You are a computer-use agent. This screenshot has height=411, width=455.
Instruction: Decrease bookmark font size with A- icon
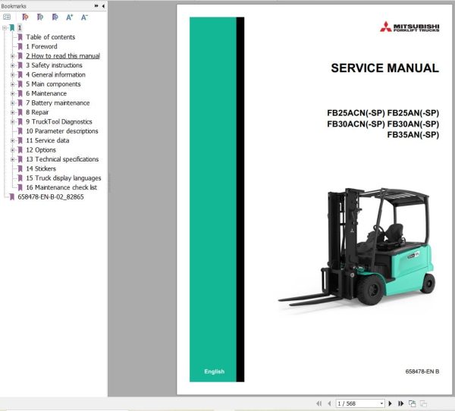(84, 17)
